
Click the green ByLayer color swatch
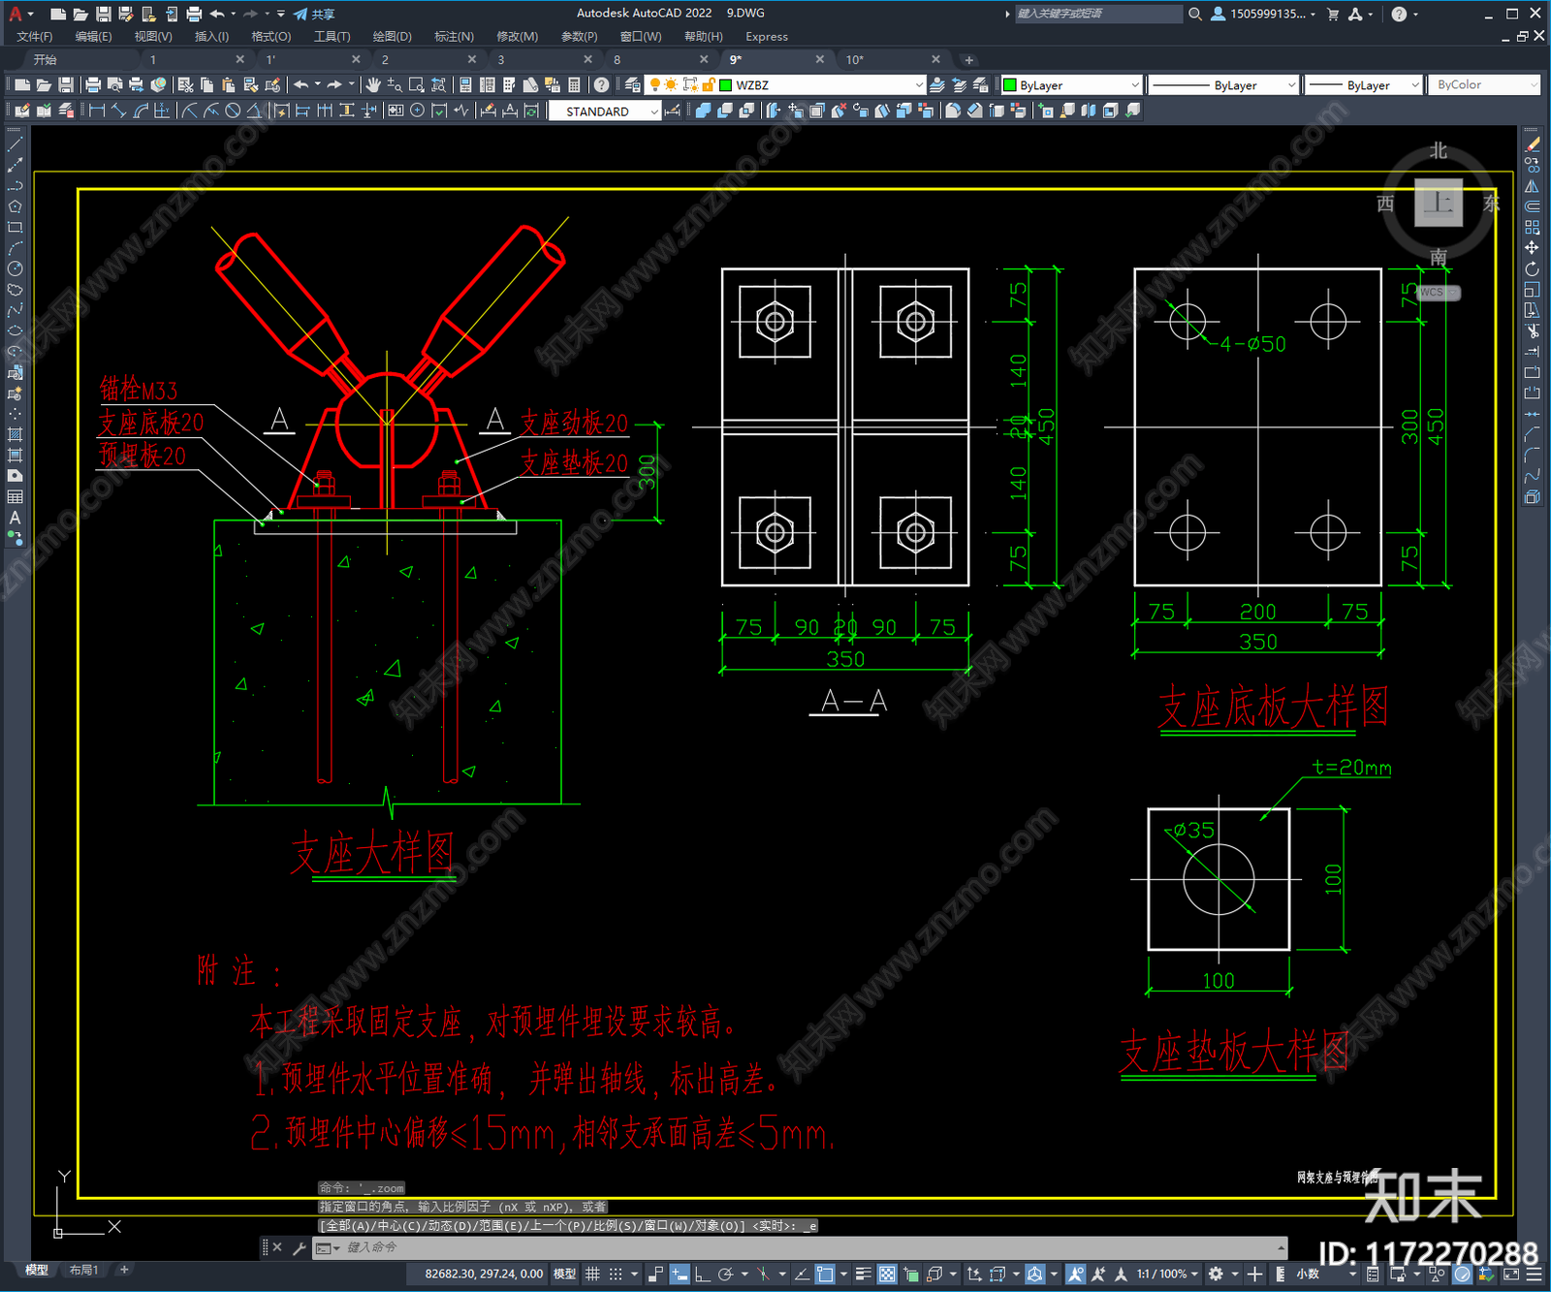click(1009, 85)
